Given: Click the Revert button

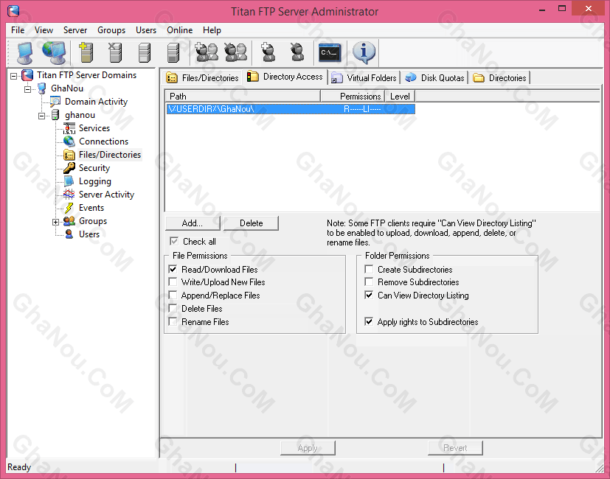Looking at the screenshot, I should (455, 448).
